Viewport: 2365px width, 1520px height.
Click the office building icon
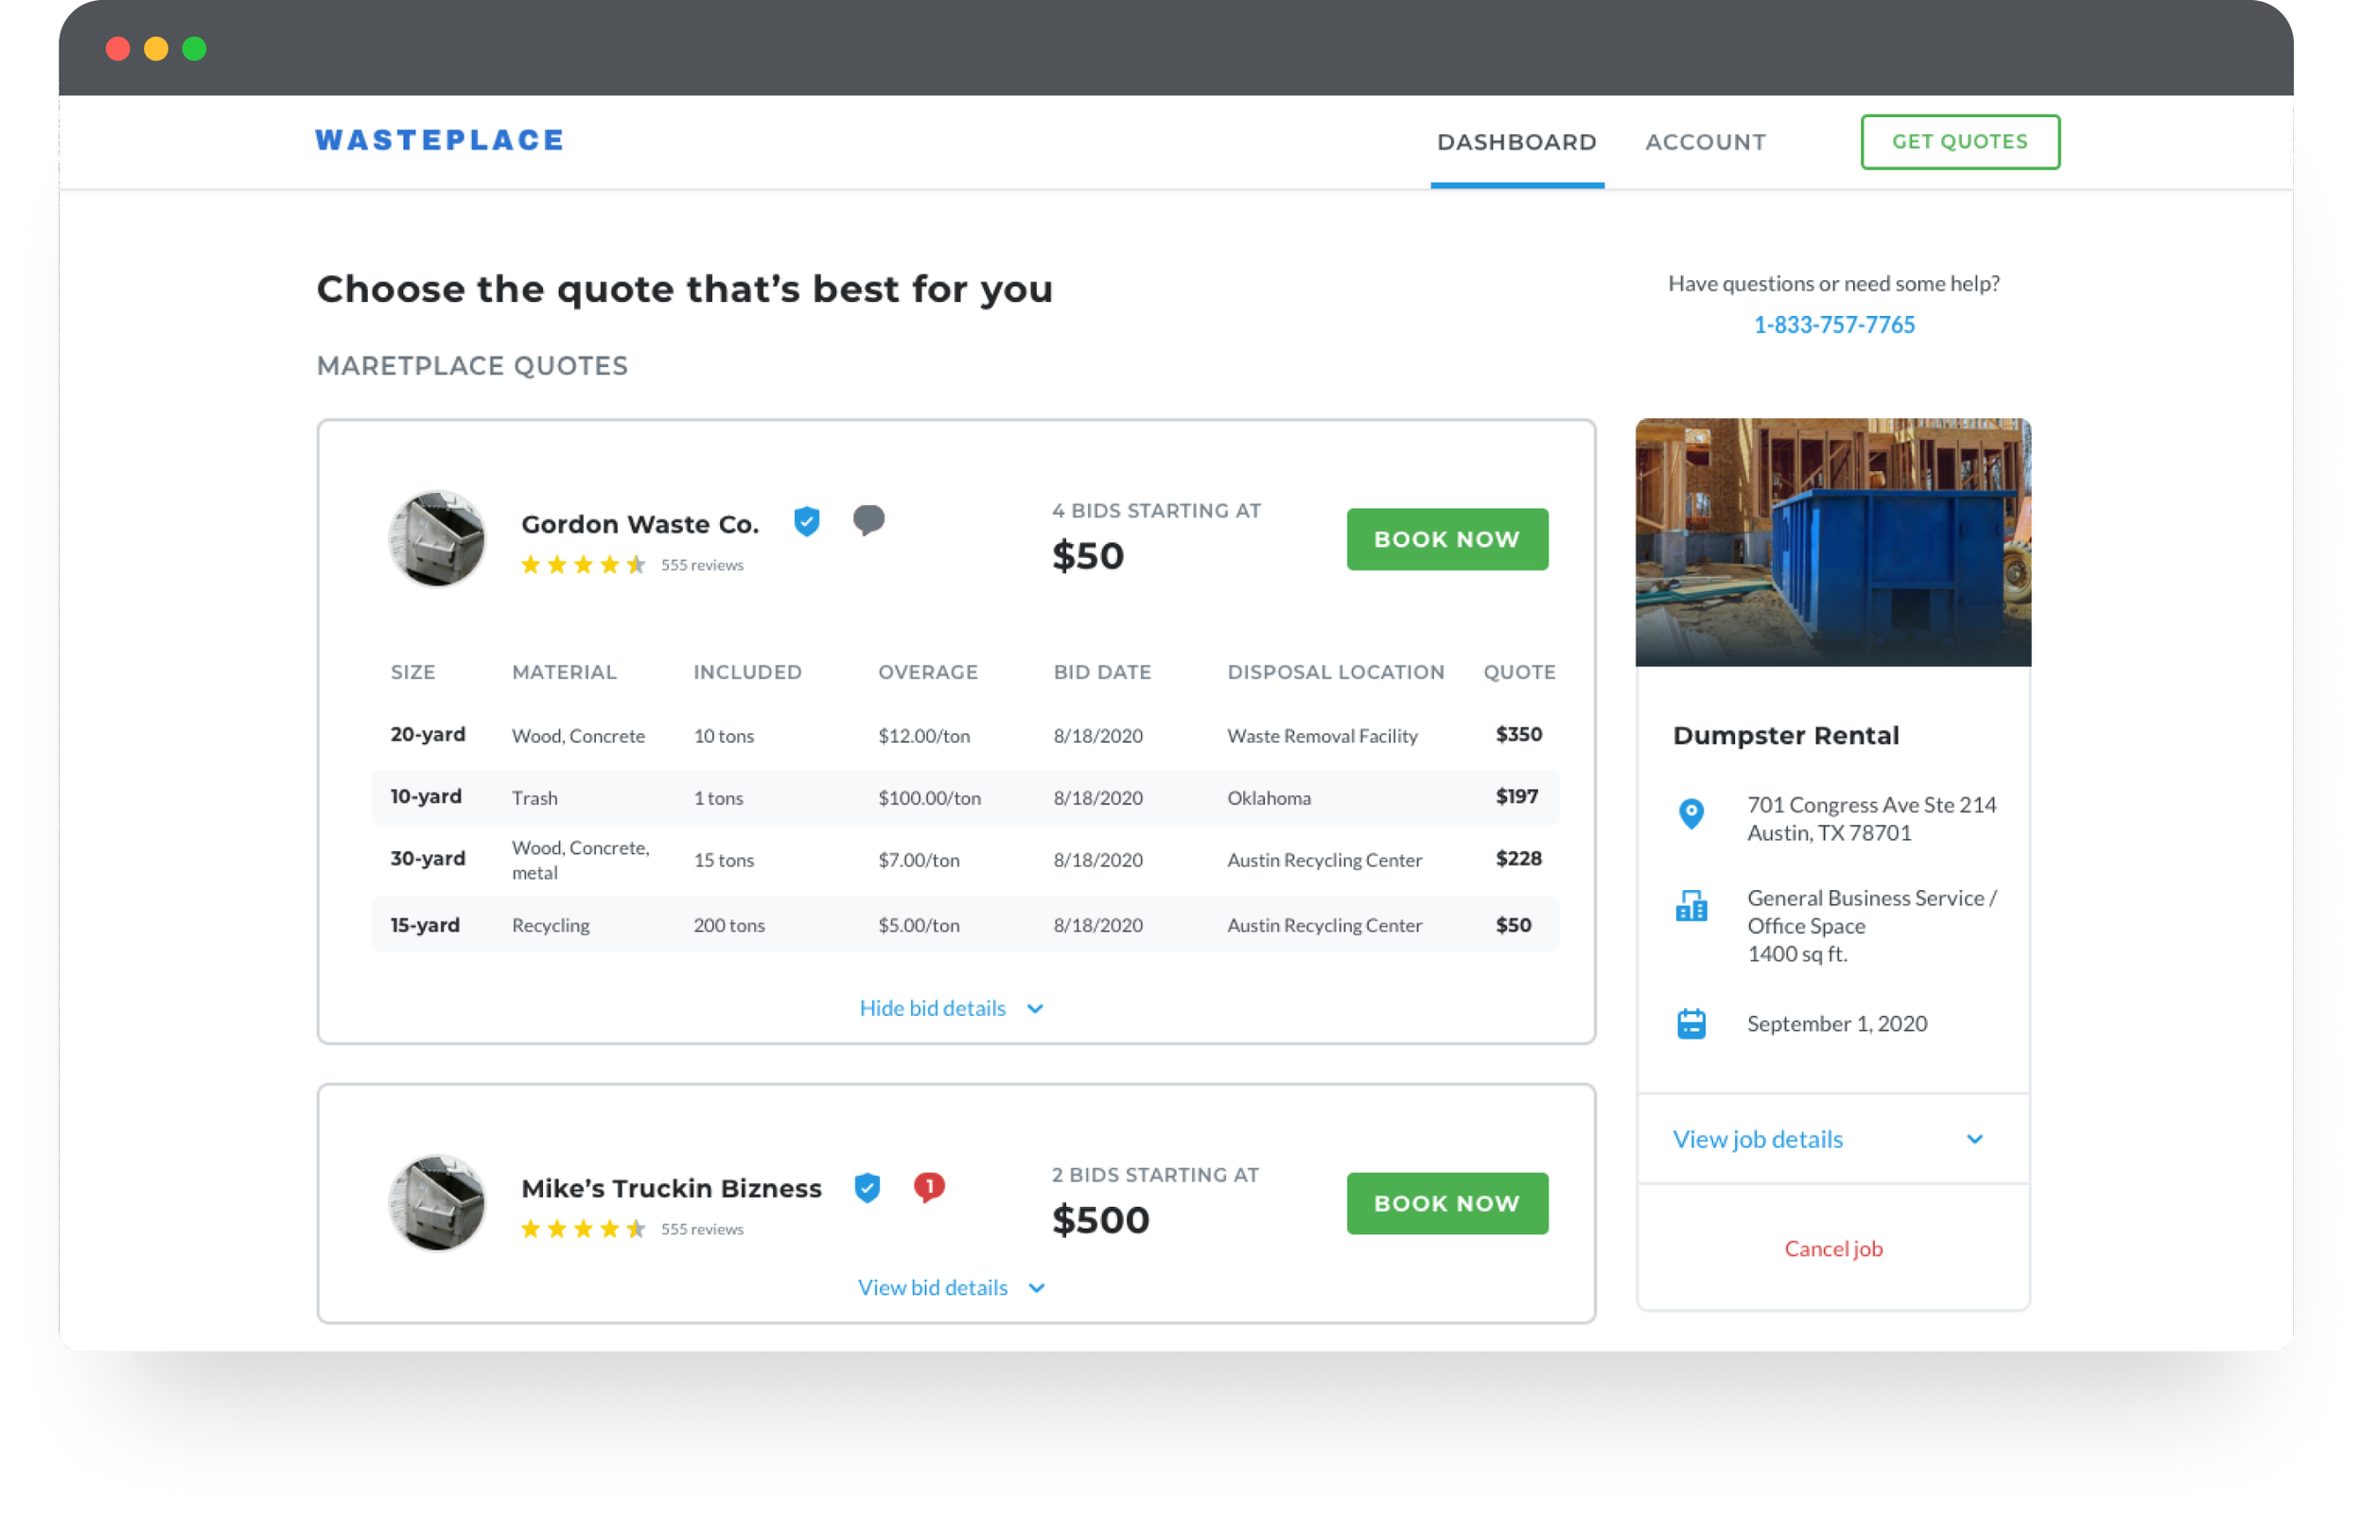(x=1691, y=905)
